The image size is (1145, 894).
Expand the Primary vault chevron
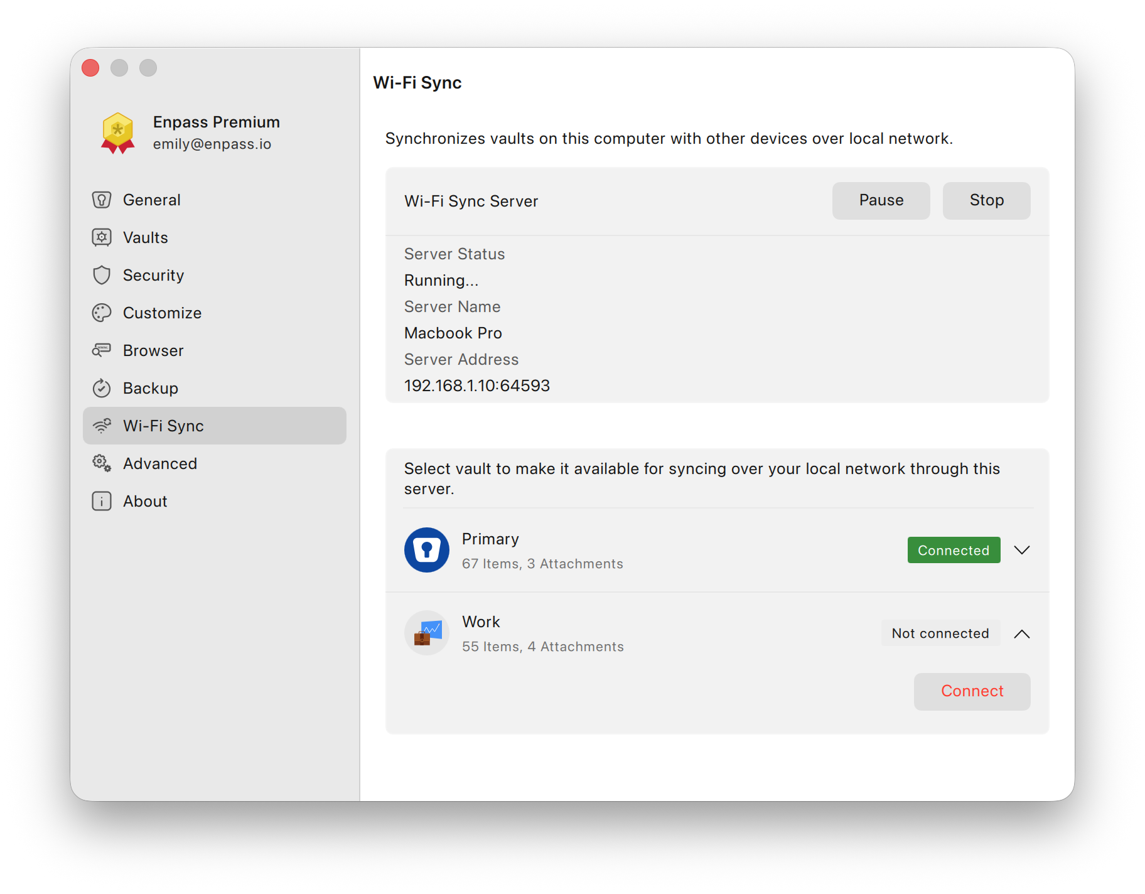click(1022, 550)
